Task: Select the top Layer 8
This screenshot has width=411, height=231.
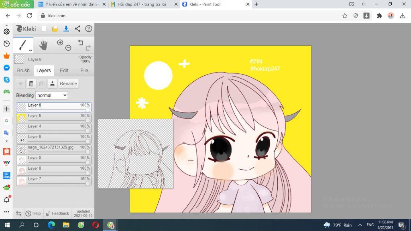Action: click(54, 107)
